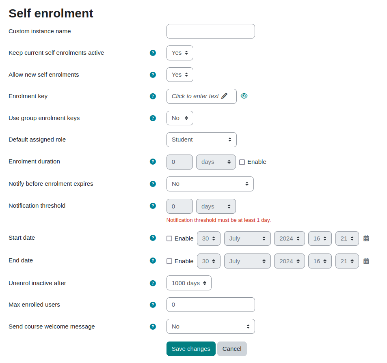
Task: Open the Start date calendar picker
Action: point(366,238)
